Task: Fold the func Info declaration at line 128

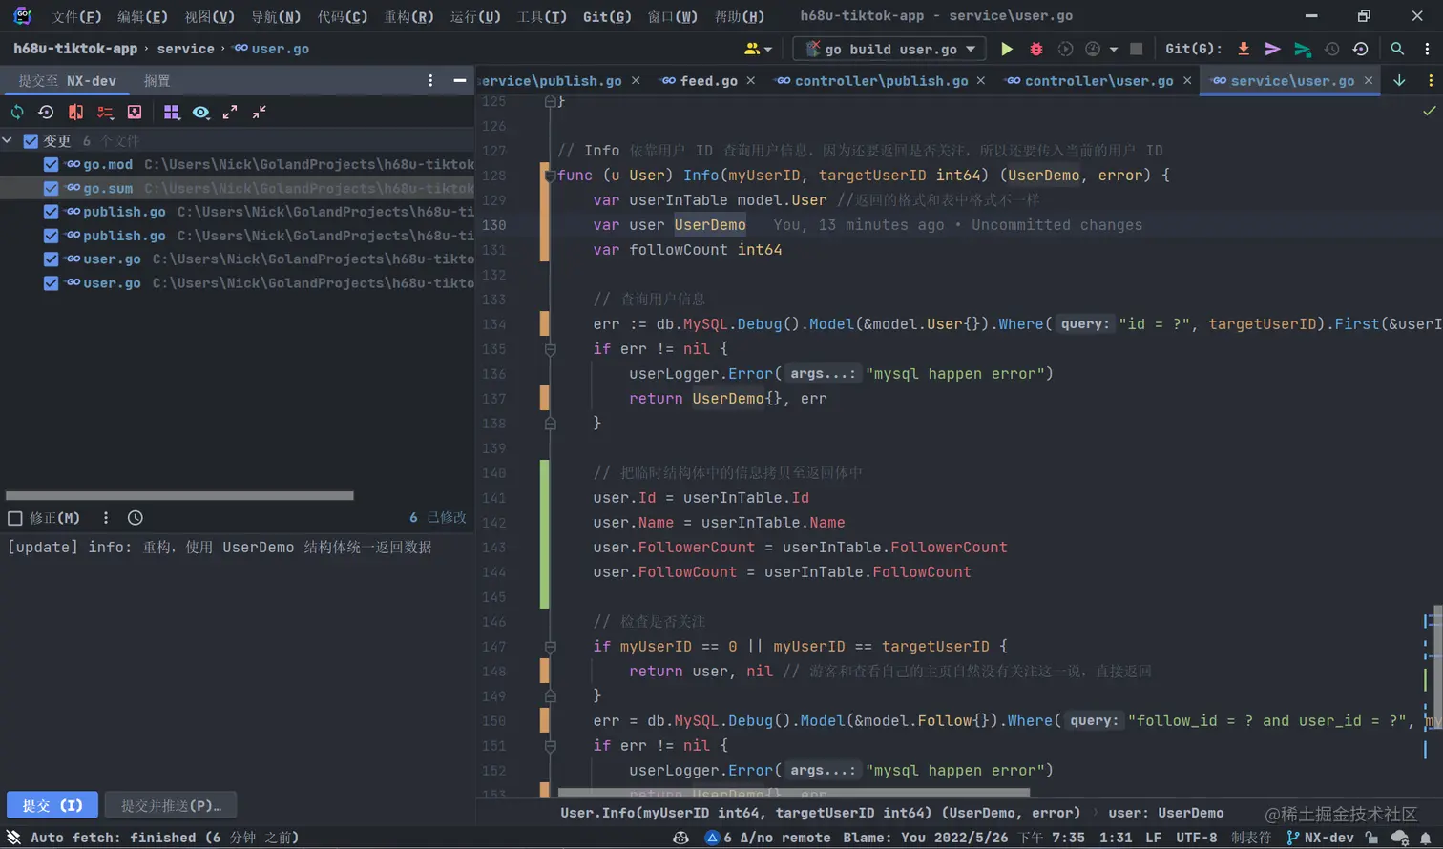Action: pyautogui.click(x=550, y=176)
